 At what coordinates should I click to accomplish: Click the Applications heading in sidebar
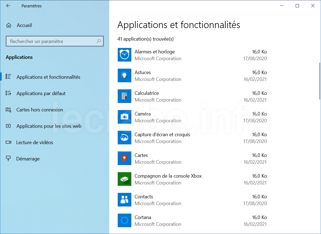[19, 57]
